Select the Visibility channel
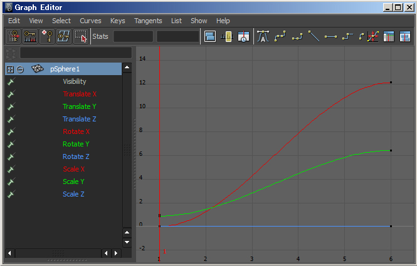 [x=75, y=81]
